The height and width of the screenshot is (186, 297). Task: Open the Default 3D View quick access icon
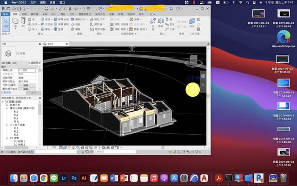76,9
